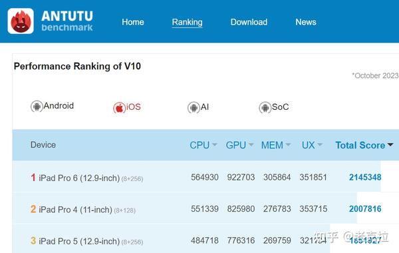Image resolution: width=399 pixels, height=253 pixels.
Task: Sort the table by UX score
Action: [x=313, y=145]
